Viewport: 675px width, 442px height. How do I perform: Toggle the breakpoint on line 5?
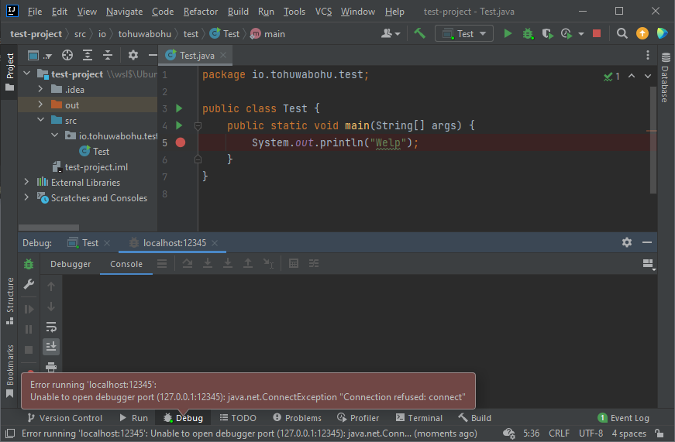(x=181, y=142)
